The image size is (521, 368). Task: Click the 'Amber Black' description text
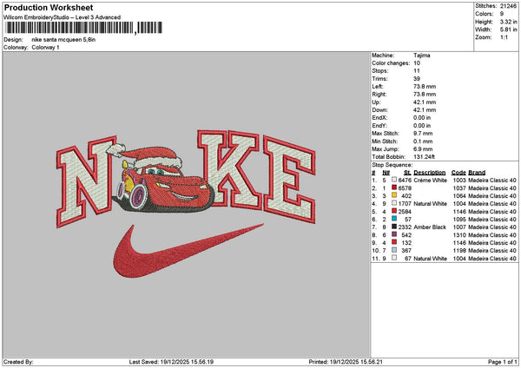(x=430, y=227)
